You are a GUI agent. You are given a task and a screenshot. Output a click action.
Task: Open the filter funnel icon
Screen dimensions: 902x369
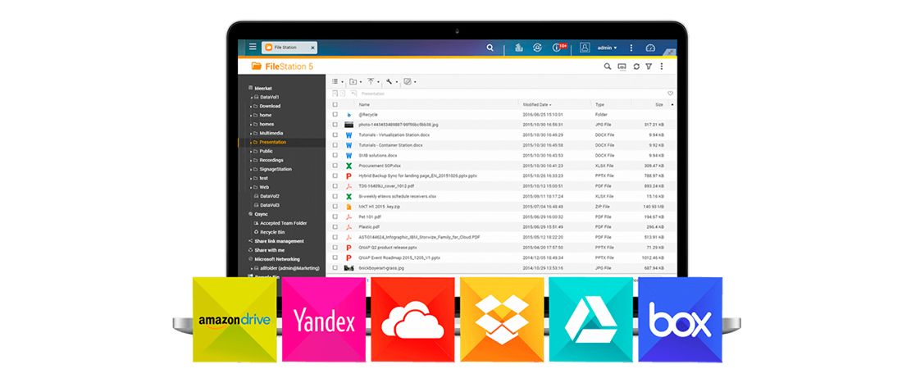pos(648,66)
